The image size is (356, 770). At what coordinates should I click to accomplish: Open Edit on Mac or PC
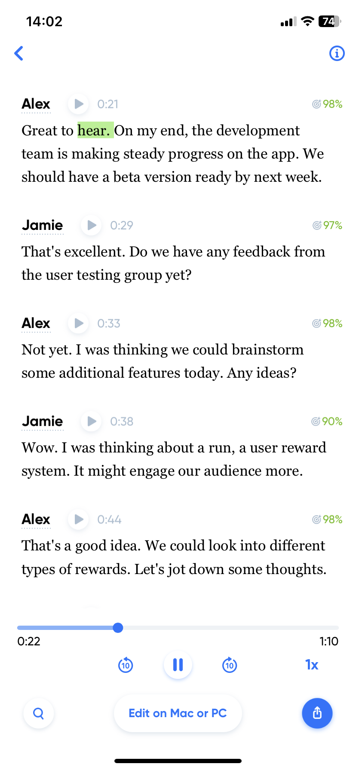[178, 713]
